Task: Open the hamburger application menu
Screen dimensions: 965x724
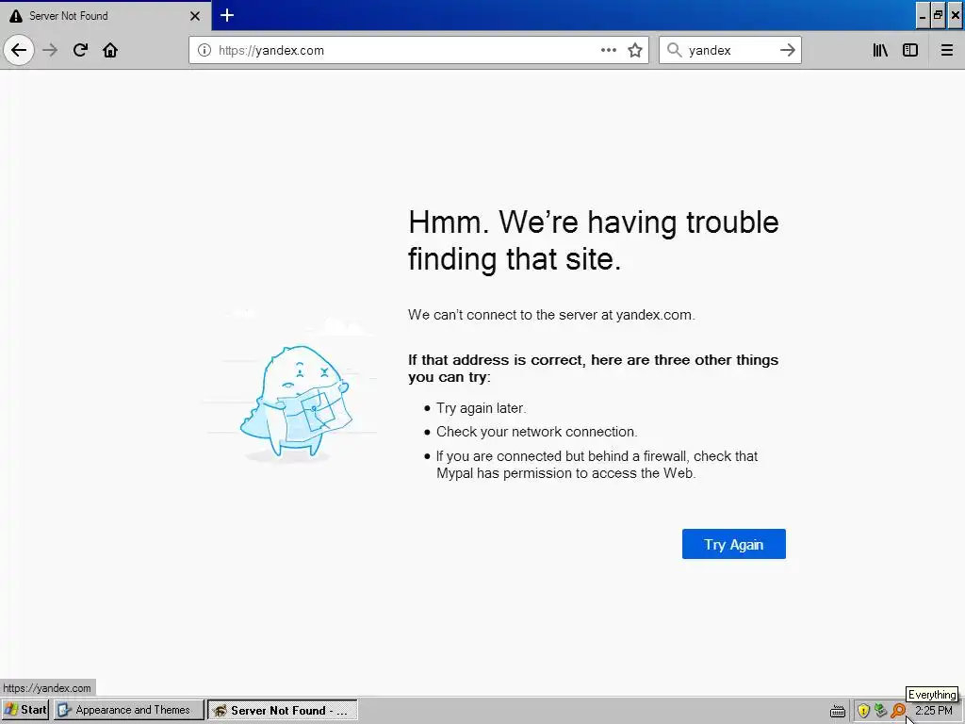Action: (x=947, y=50)
